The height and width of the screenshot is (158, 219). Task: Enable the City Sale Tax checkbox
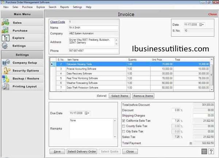123,131
